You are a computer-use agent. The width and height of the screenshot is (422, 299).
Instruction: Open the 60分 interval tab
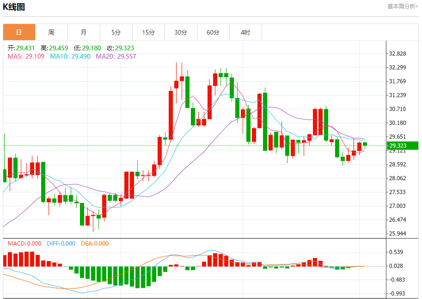click(x=213, y=32)
